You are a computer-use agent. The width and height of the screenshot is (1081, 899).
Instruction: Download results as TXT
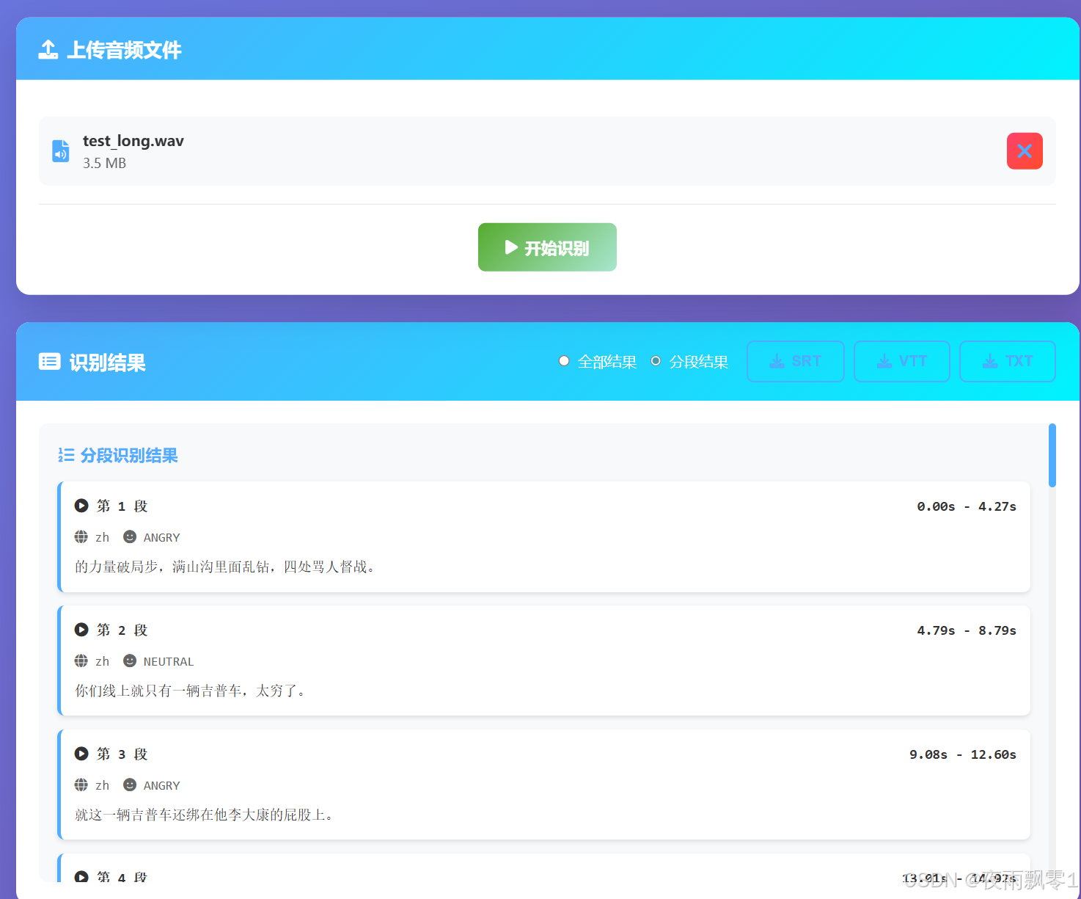coord(1008,361)
